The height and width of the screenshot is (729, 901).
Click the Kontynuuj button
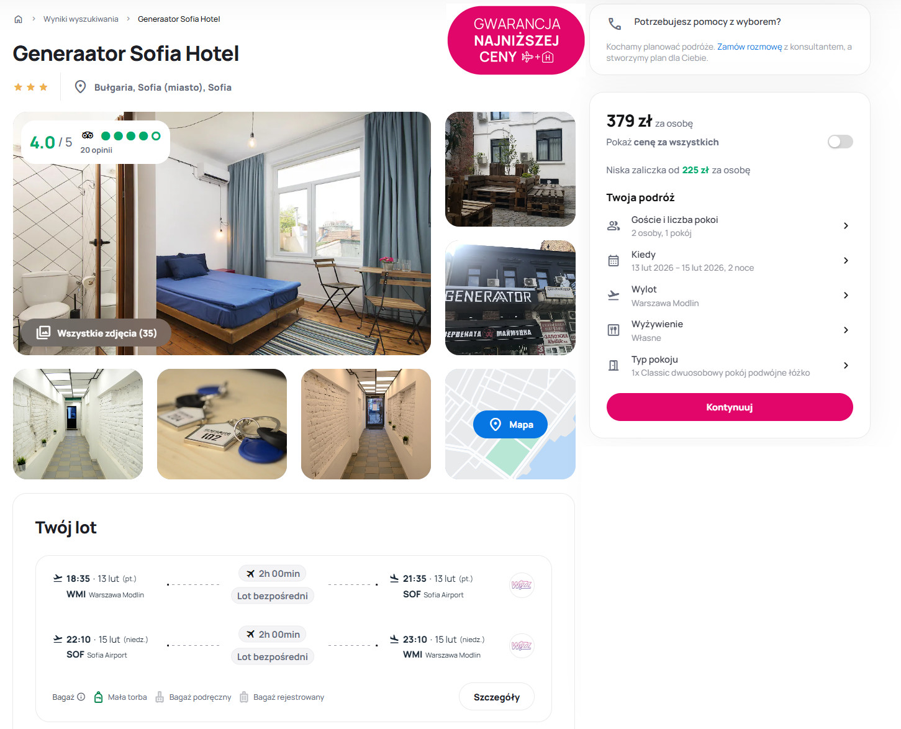point(730,407)
